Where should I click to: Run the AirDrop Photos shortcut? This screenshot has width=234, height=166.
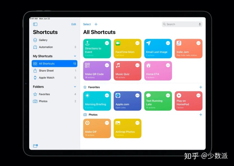(127, 128)
